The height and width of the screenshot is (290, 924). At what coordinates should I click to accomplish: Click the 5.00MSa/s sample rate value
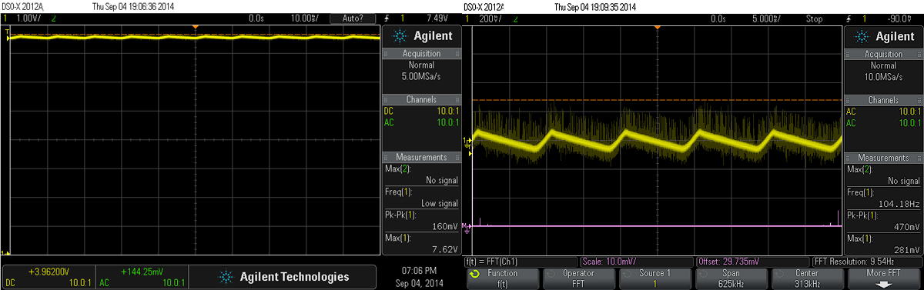pyautogui.click(x=421, y=76)
